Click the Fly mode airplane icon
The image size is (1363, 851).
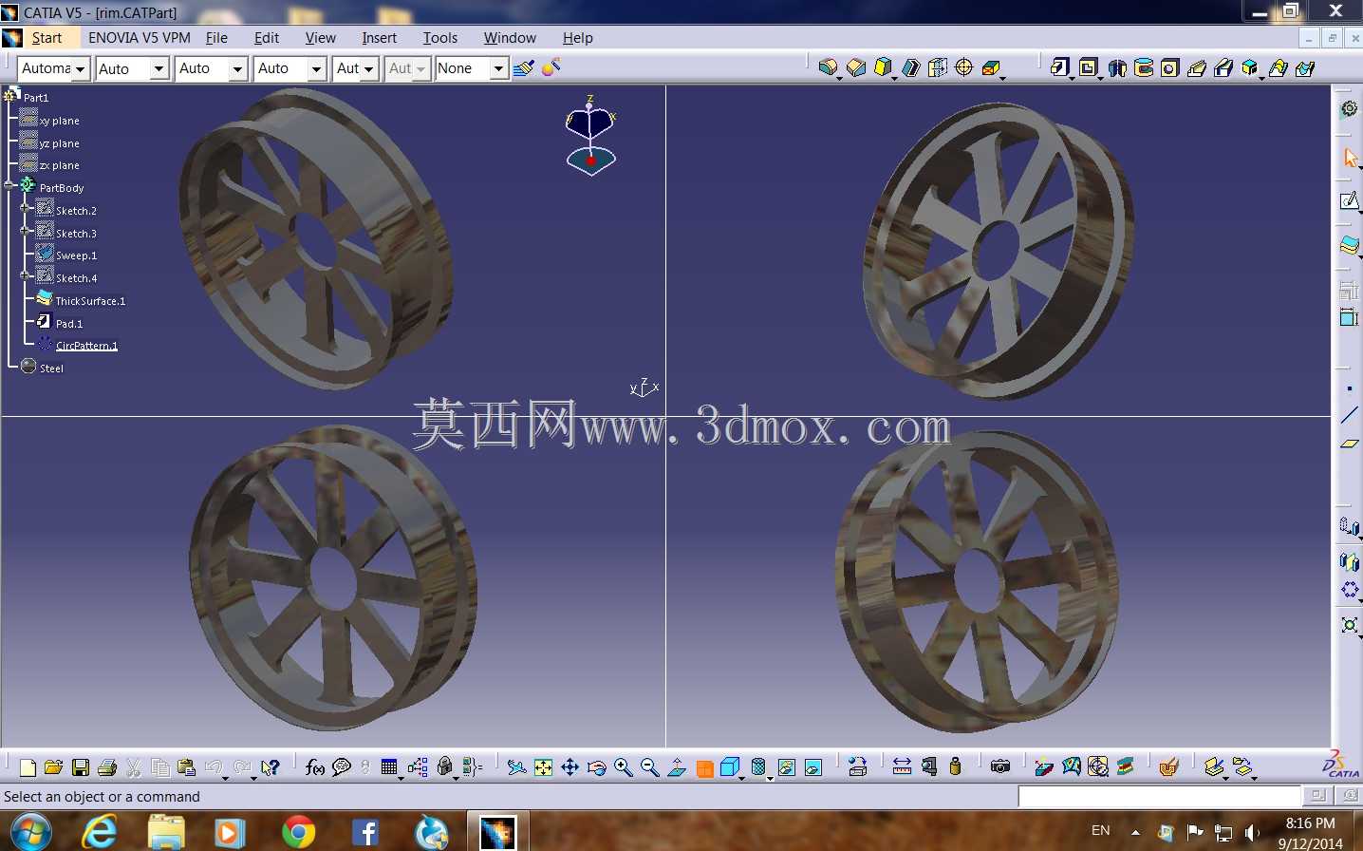pyautogui.click(x=516, y=767)
